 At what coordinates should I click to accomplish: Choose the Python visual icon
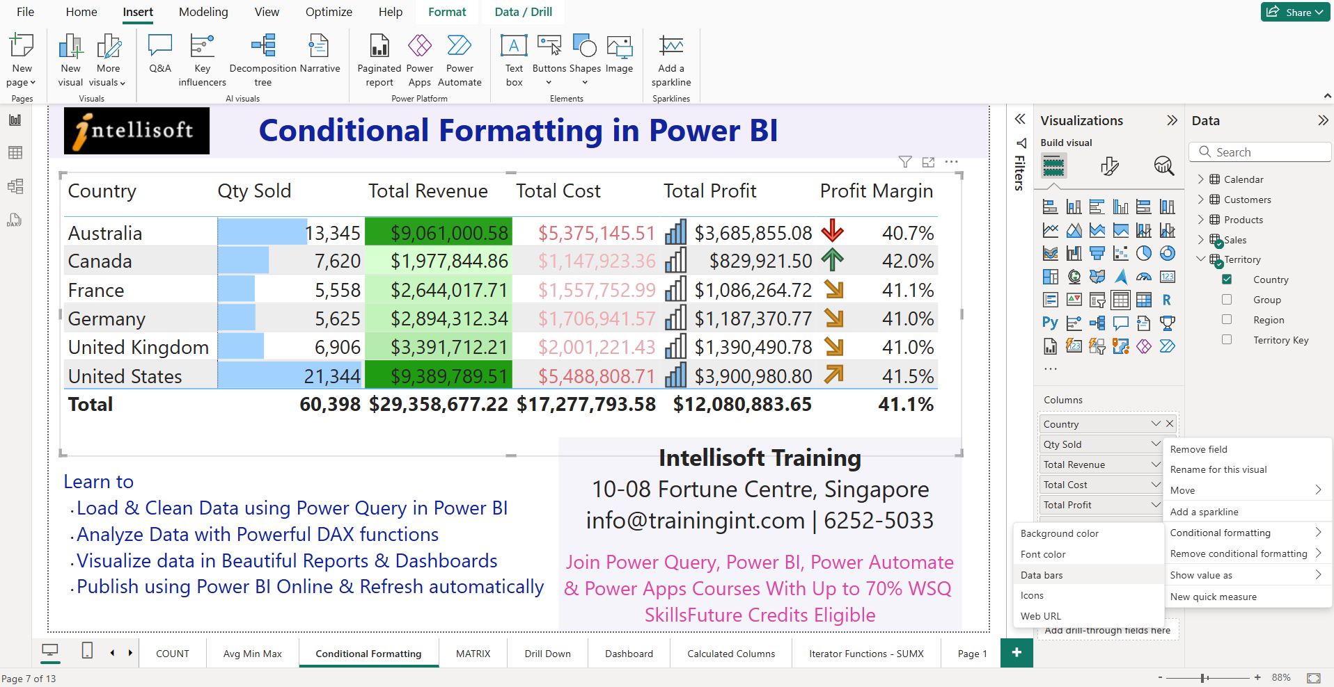pos(1051,323)
